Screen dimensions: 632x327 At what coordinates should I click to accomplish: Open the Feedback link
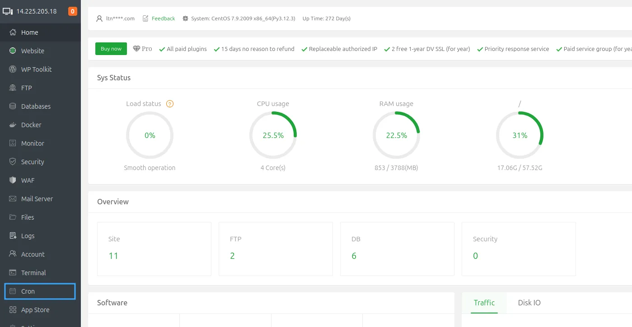click(163, 18)
